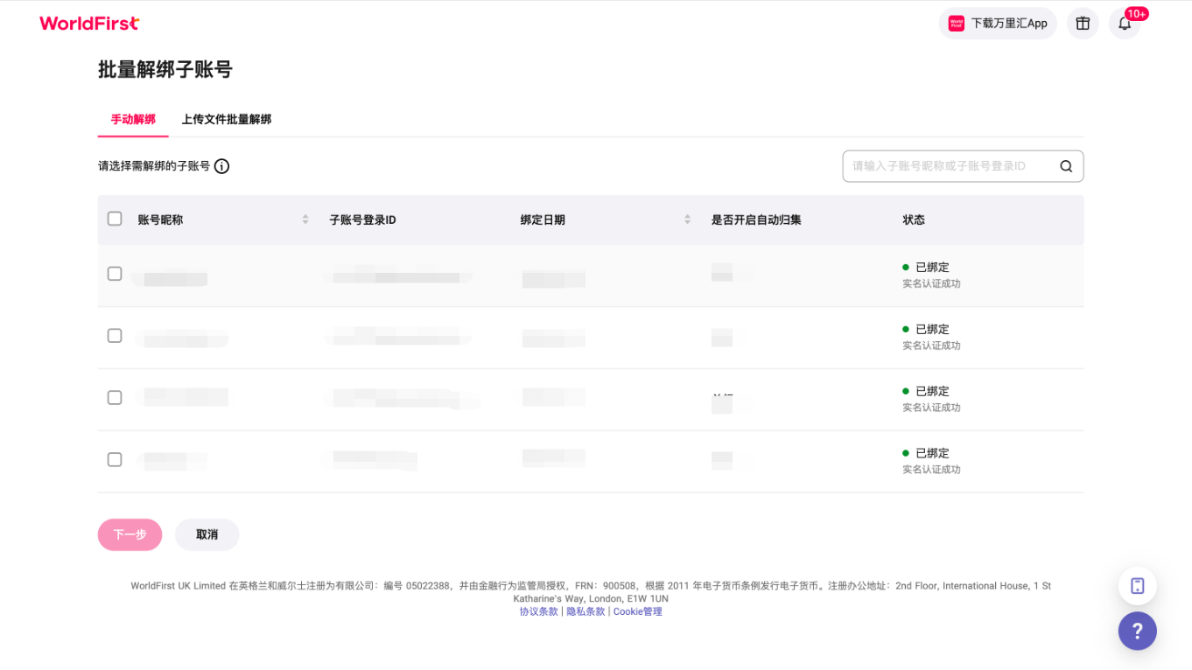Screen dimensions: 1192x670
Task: Open the floating mobile phone icon
Action: [x=1137, y=586]
